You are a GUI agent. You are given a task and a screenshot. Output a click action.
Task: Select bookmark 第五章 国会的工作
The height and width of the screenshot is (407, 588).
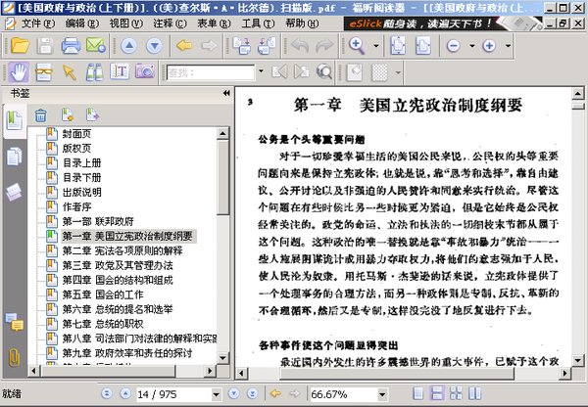click(x=103, y=294)
